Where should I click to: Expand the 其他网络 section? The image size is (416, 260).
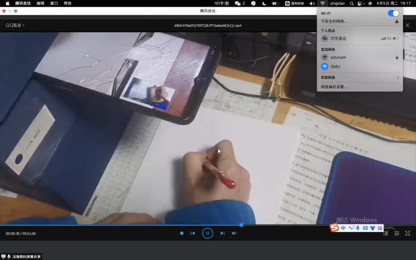click(360, 77)
